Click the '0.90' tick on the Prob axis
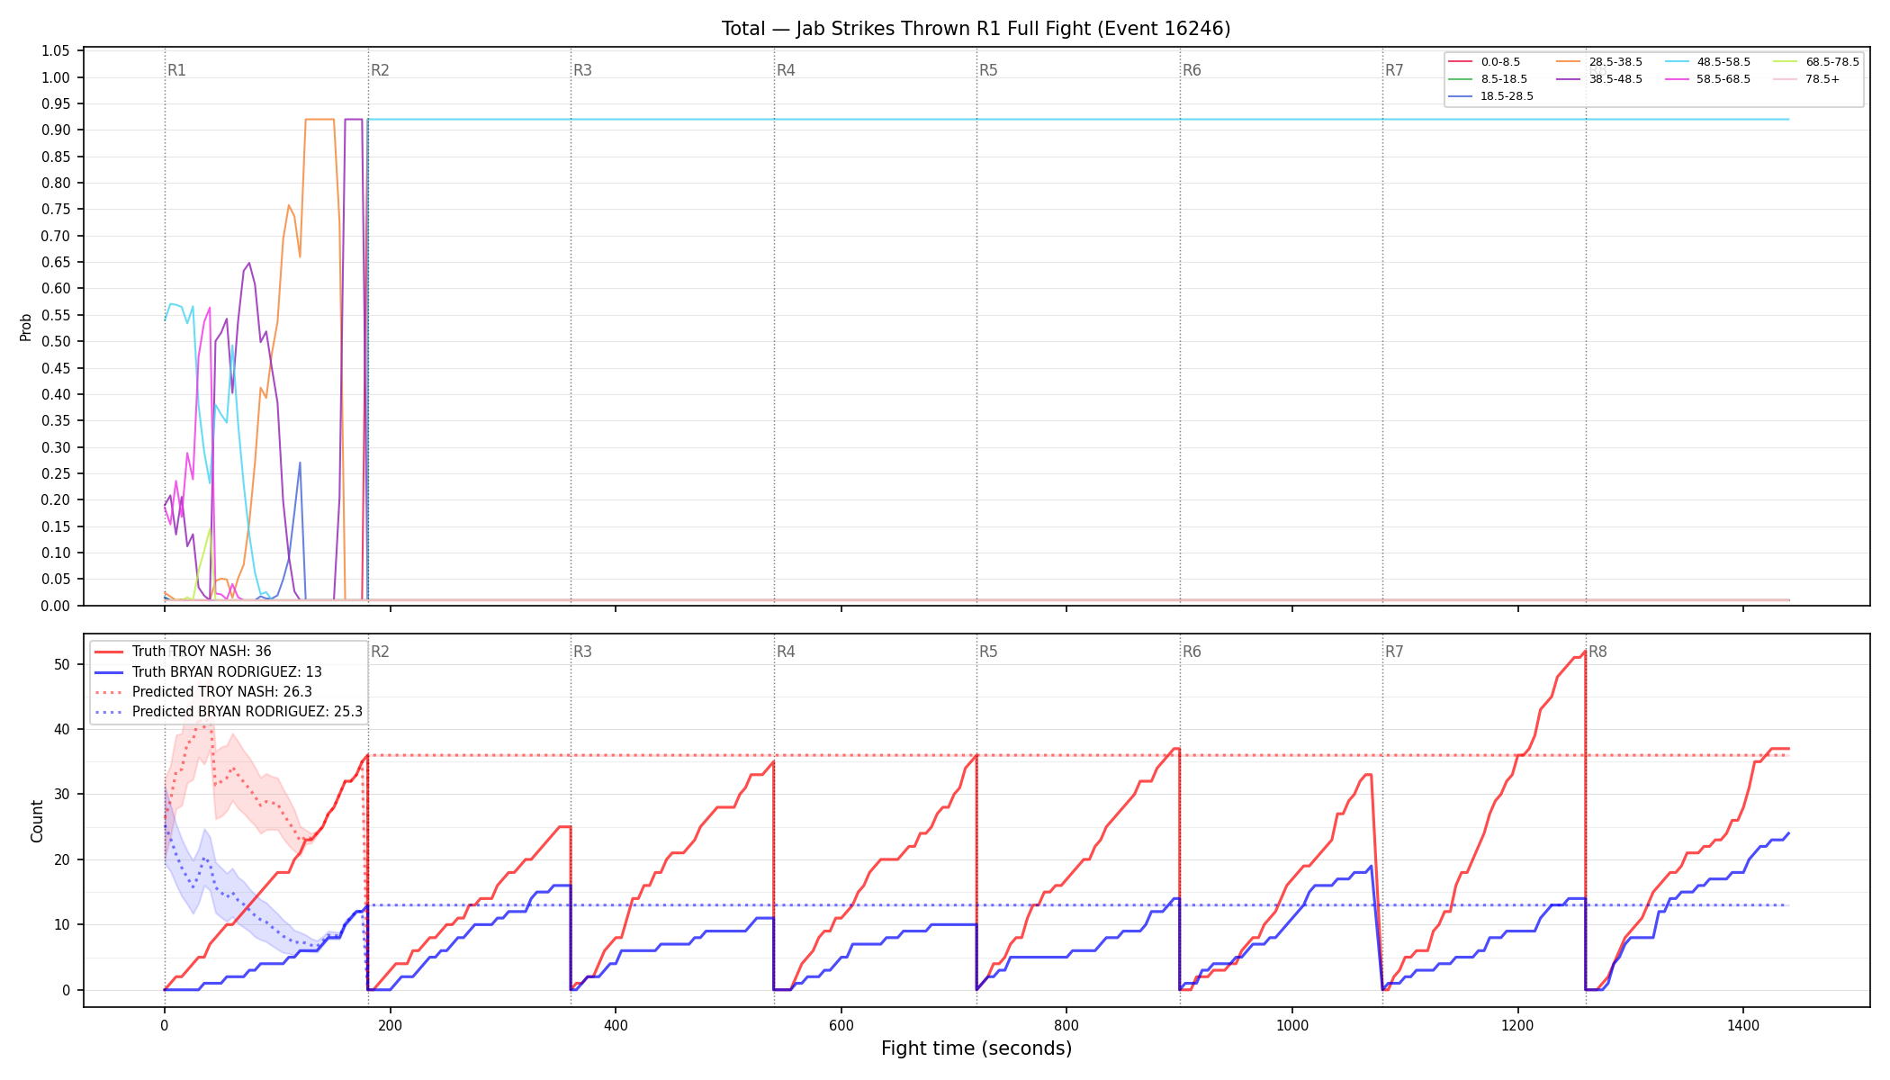 (56, 130)
